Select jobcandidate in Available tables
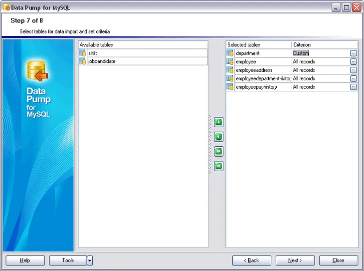The width and height of the screenshot is (364, 271). tap(147, 61)
